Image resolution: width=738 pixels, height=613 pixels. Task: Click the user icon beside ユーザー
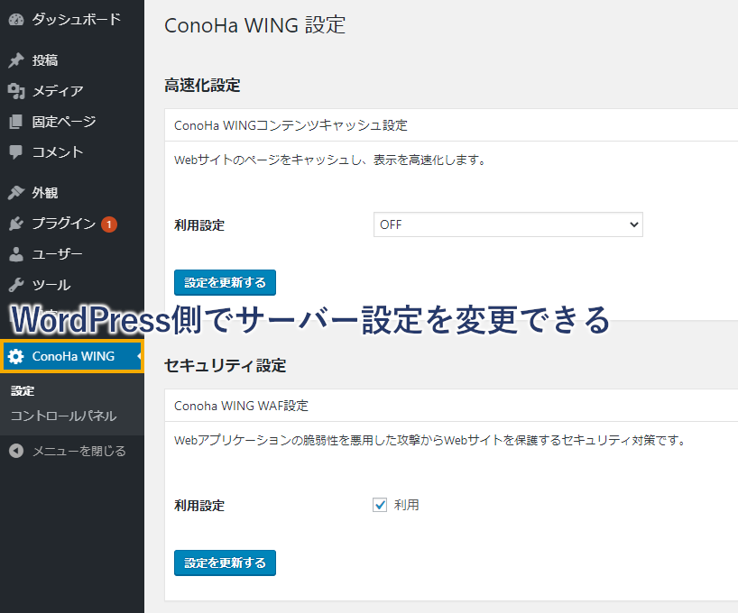[16, 254]
